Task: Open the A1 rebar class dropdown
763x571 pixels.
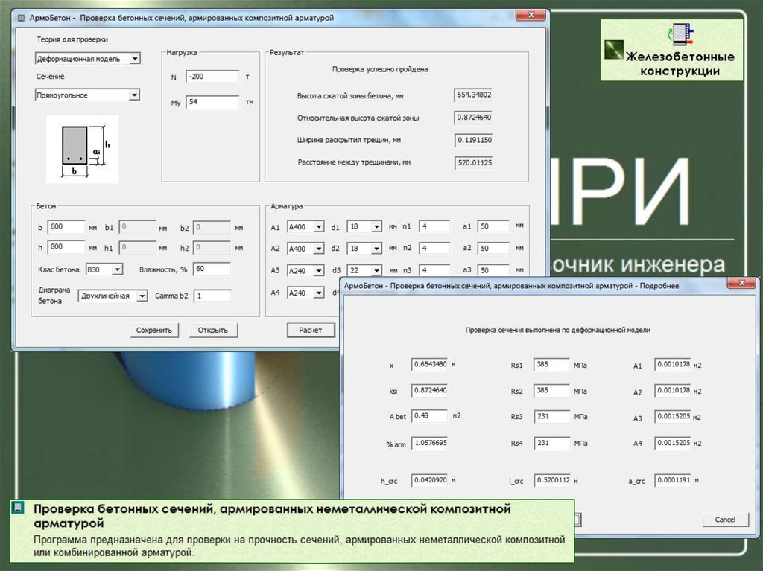Action: pyautogui.click(x=319, y=227)
